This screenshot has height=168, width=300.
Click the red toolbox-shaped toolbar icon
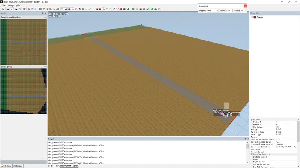[x=124, y=9]
